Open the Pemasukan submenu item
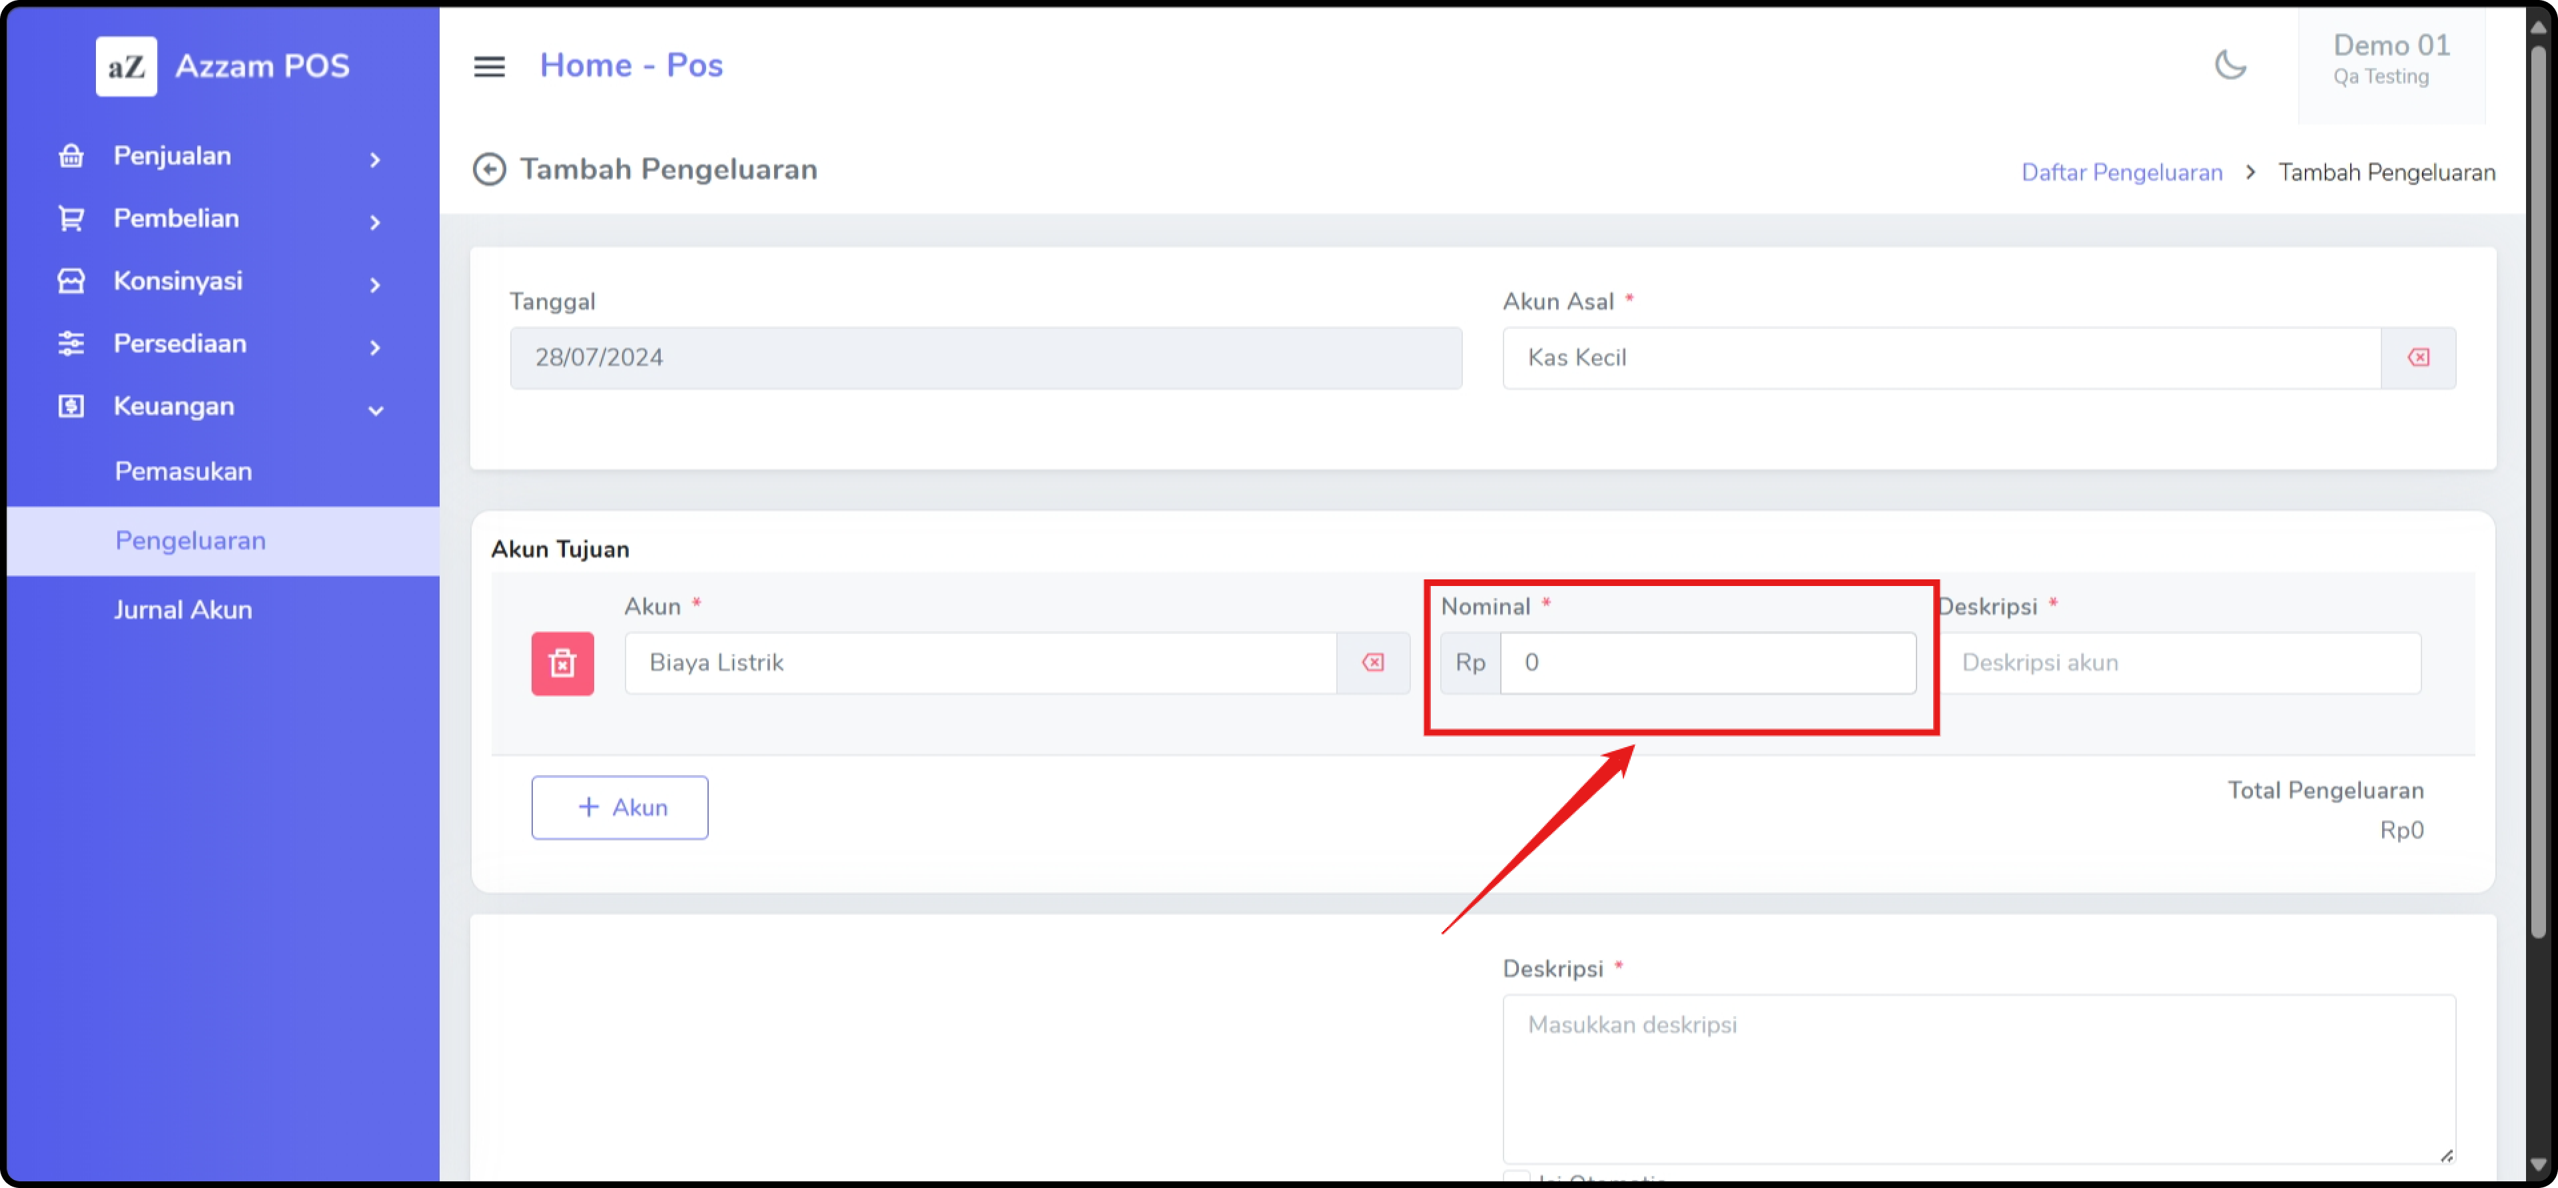 coord(183,471)
